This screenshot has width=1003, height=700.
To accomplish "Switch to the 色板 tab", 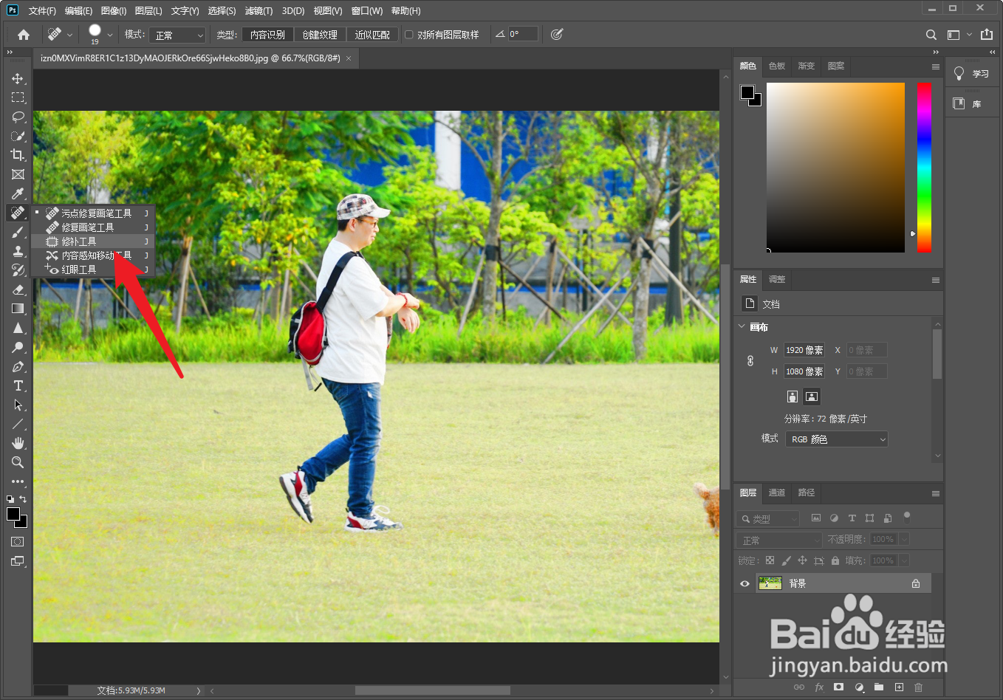I will click(777, 66).
